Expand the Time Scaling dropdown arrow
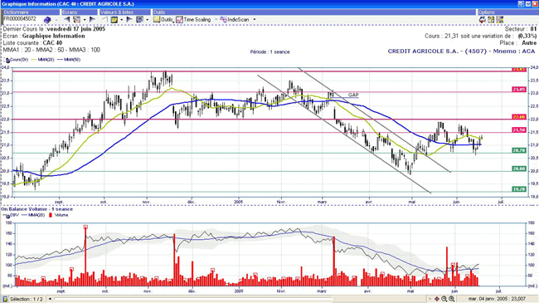 [216, 20]
